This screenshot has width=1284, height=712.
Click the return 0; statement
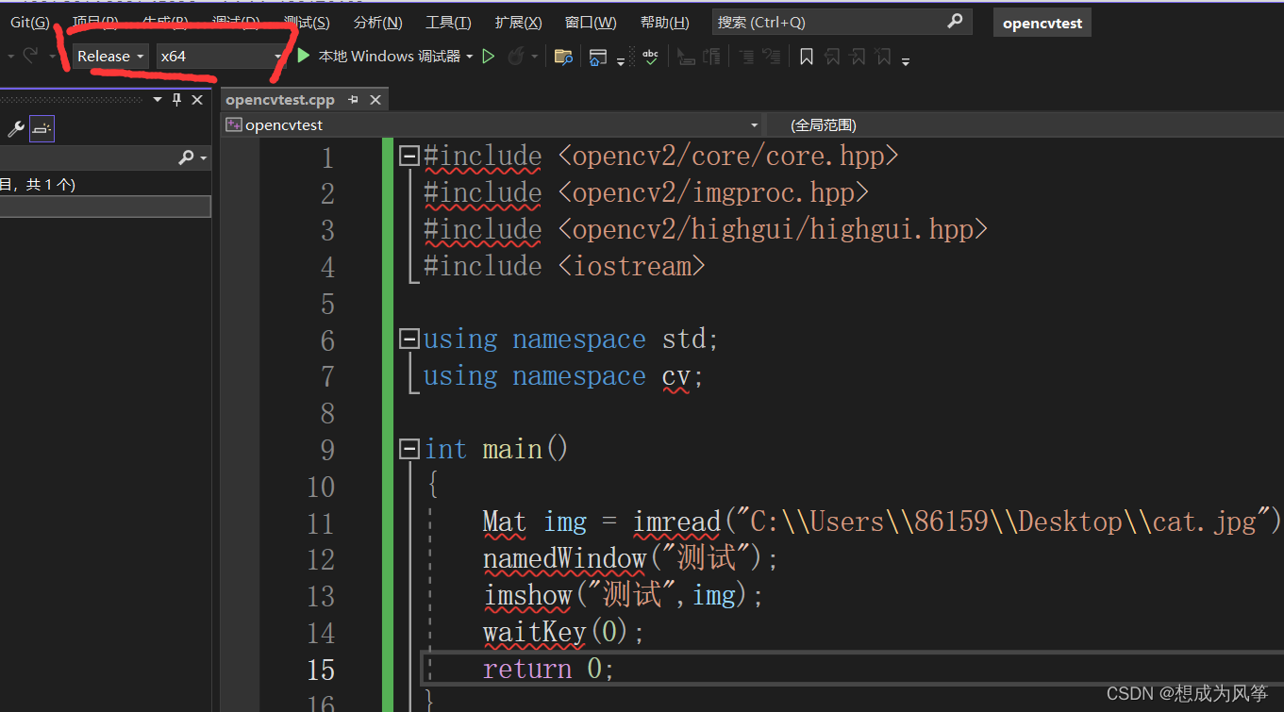pos(548,670)
